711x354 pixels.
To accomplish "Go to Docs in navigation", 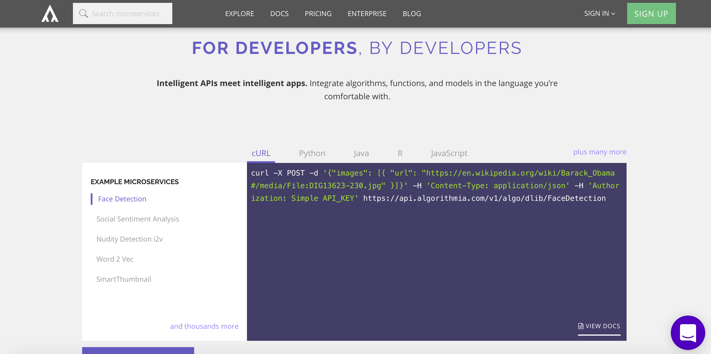I will [279, 13].
